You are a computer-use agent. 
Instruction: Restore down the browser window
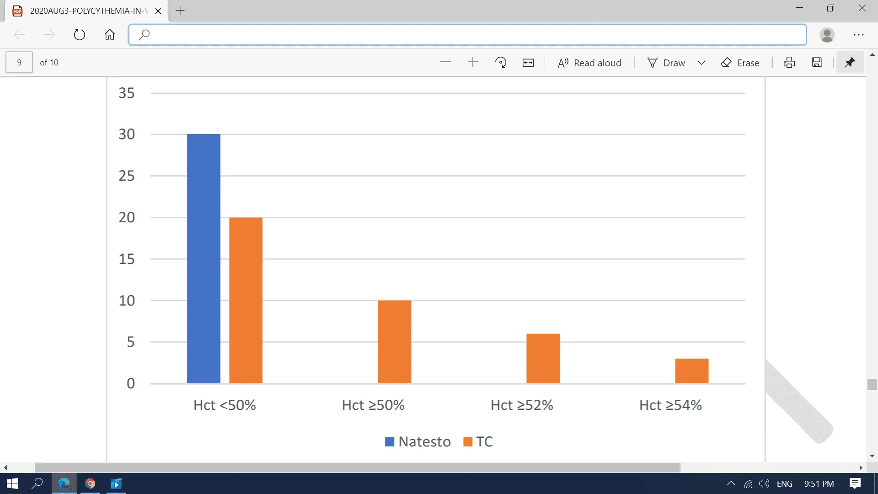pyautogui.click(x=830, y=8)
